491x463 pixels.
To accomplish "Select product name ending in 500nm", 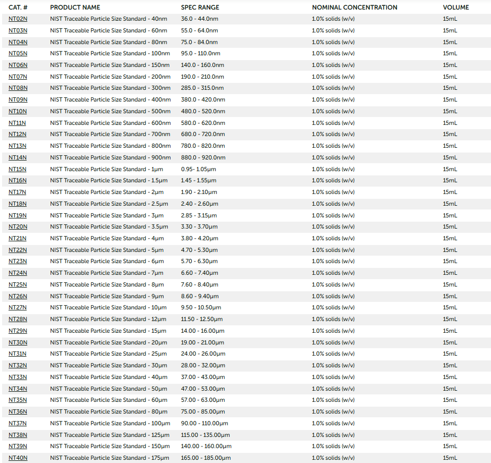I will click(x=110, y=111).
